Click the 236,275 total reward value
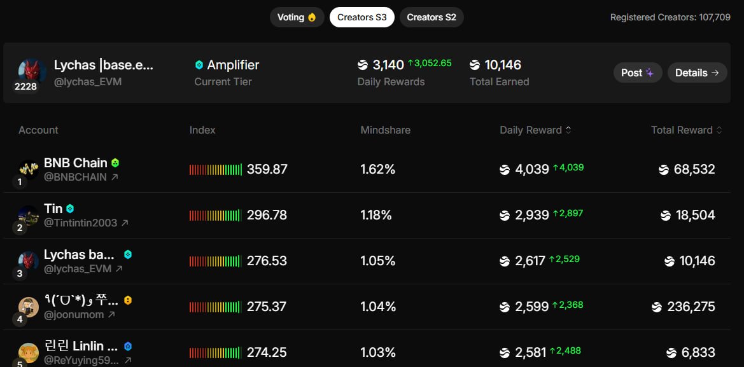The width and height of the screenshot is (744, 367). click(691, 307)
